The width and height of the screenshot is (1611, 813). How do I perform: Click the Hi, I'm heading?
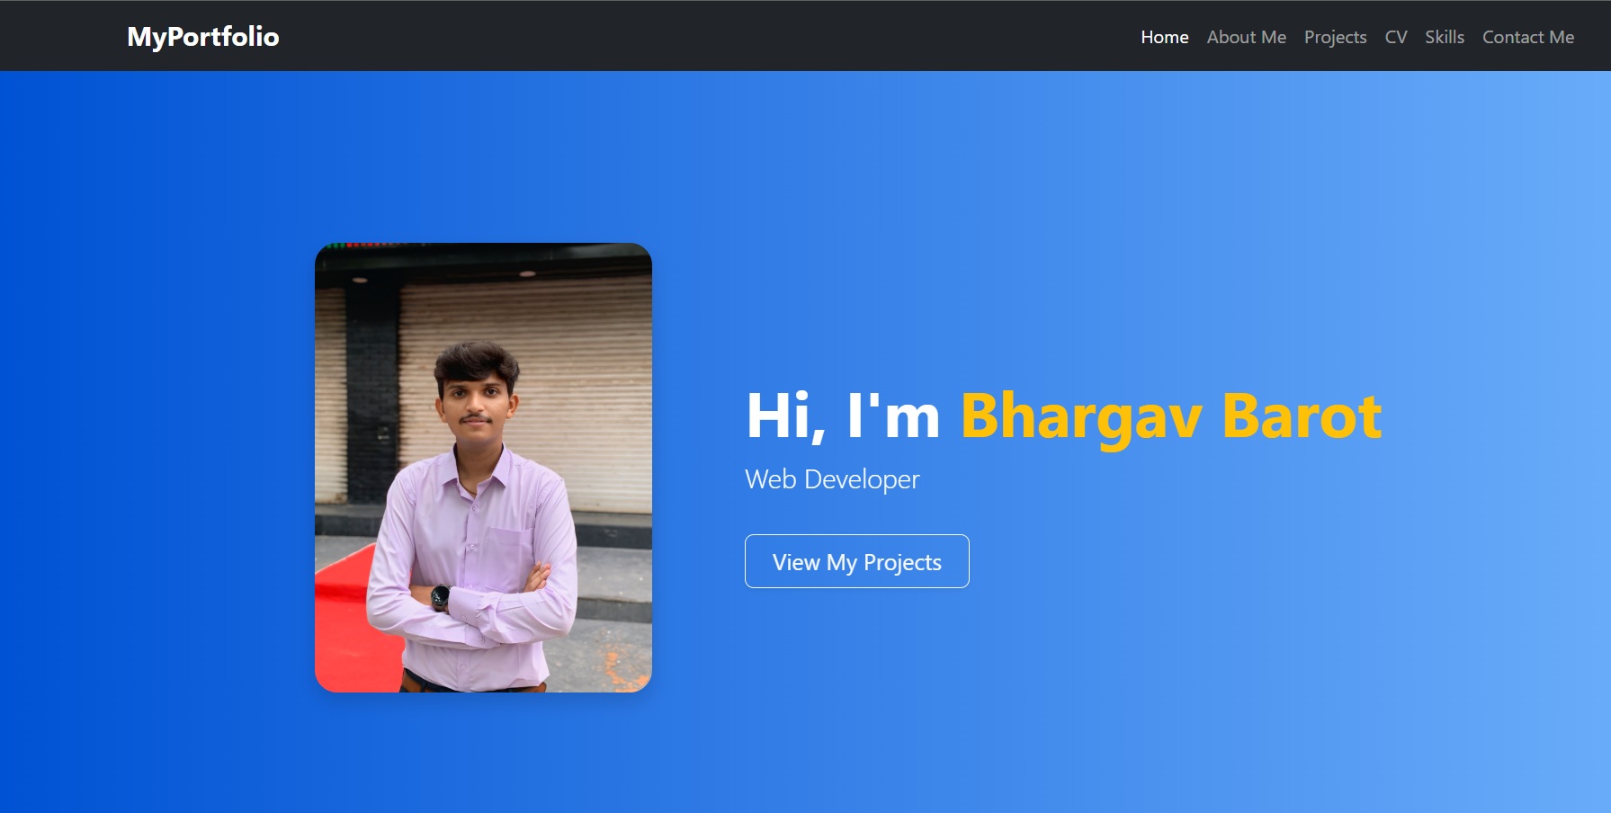point(842,415)
